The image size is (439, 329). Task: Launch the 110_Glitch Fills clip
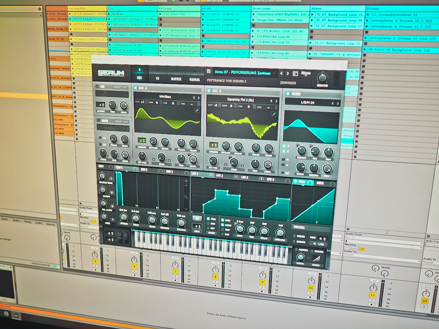pos(161,14)
